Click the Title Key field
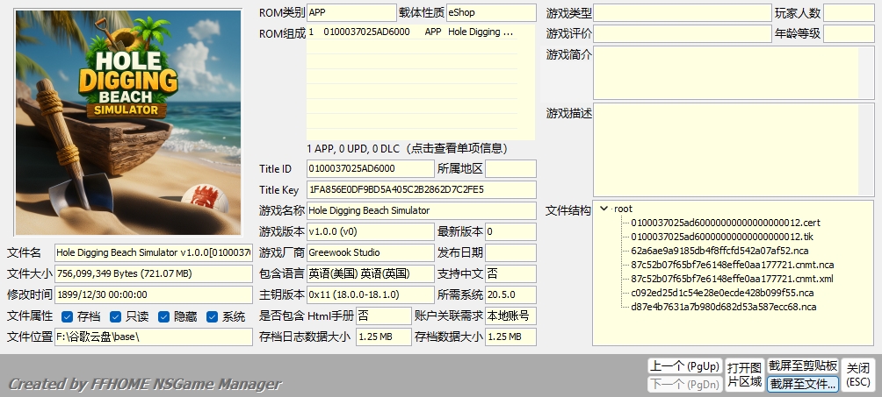 click(x=421, y=189)
